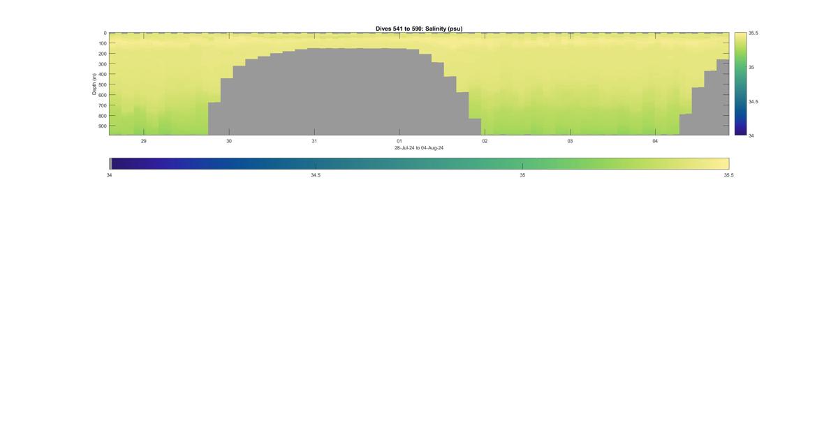Click the vertical salinity colorbar strip
This screenshot has height=434, width=838.
click(740, 84)
